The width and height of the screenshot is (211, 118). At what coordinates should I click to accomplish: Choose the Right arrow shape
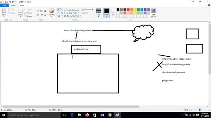pyautogui.click(x=71, y=13)
